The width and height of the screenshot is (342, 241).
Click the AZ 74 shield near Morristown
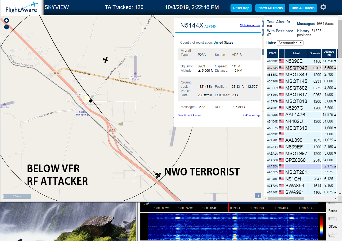click(56, 73)
